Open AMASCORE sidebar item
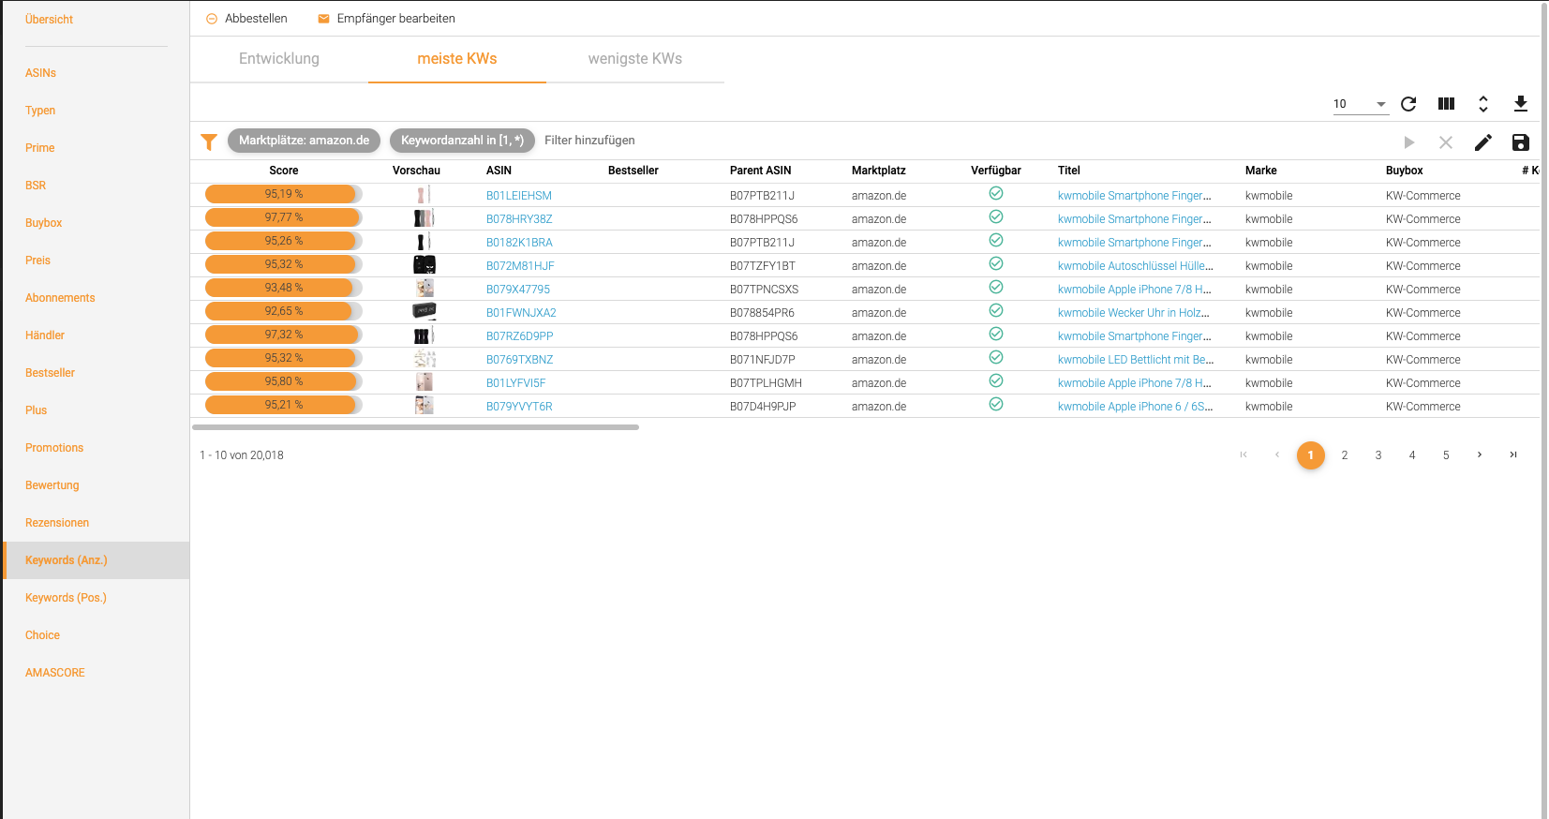 (x=54, y=673)
